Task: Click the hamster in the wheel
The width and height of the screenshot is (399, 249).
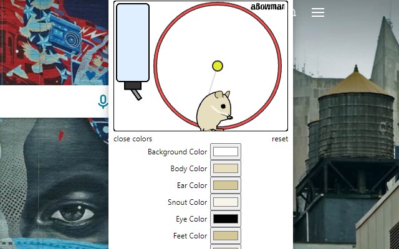Action: coord(214,111)
